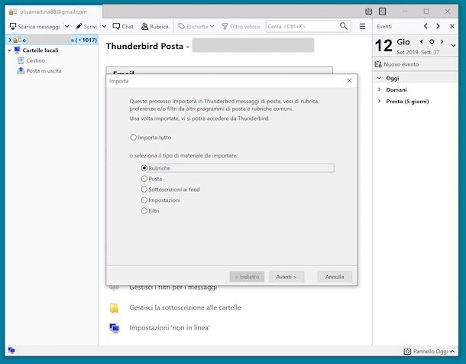Click the Indietro back button

[247, 277]
